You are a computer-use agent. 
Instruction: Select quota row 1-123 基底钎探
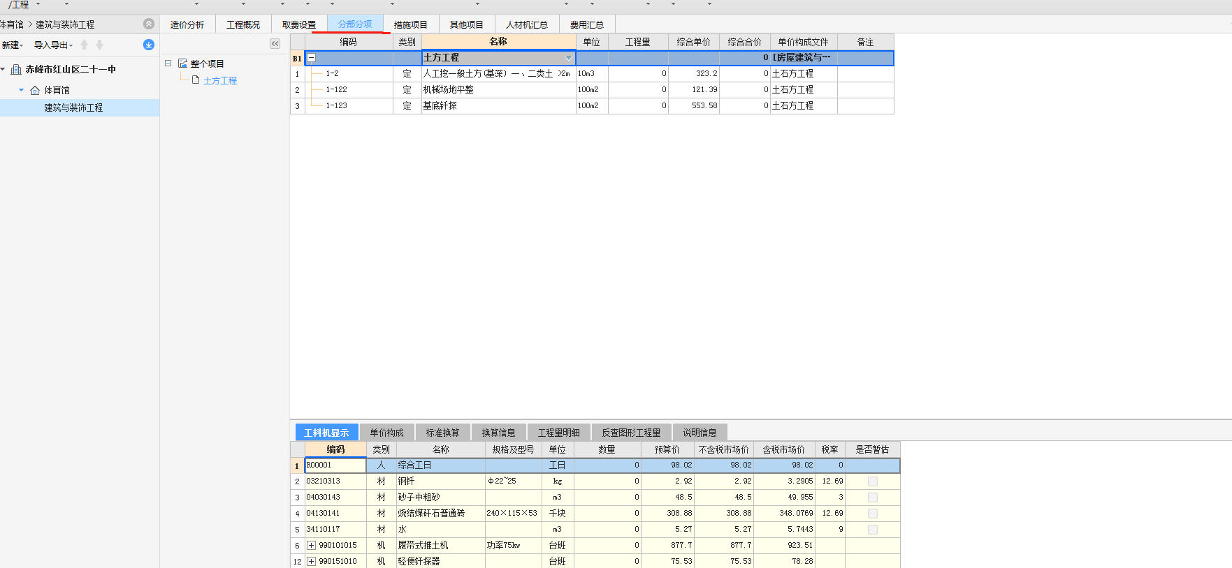(592, 105)
